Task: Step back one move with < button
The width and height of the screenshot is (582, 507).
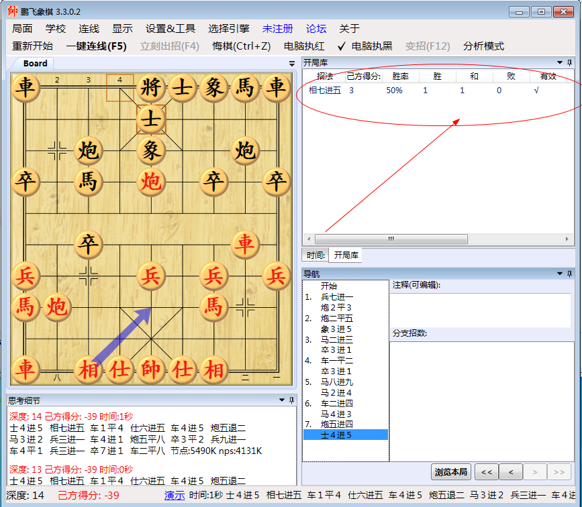Action: click(511, 471)
